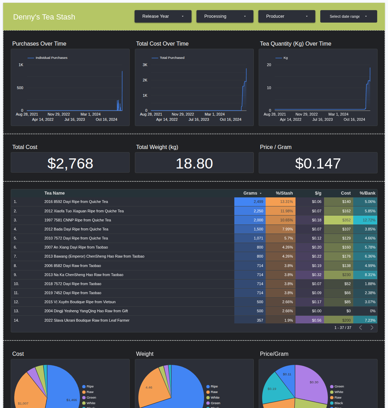Click the Total Cost Over Time line chart

[x=194, y=87]
